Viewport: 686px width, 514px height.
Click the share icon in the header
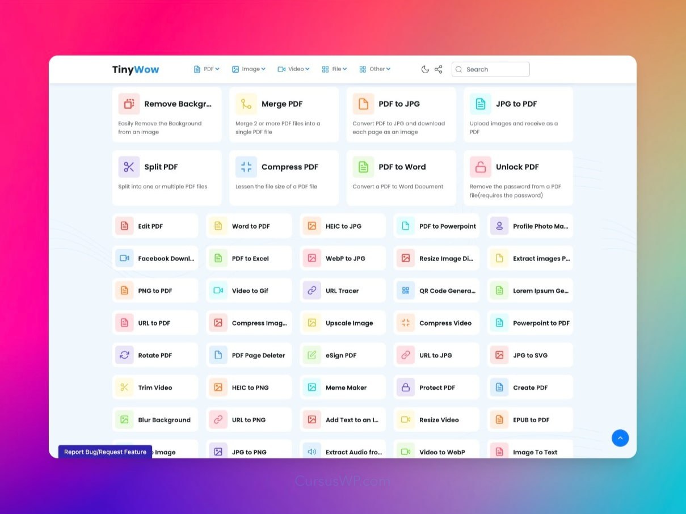(438, 69)
